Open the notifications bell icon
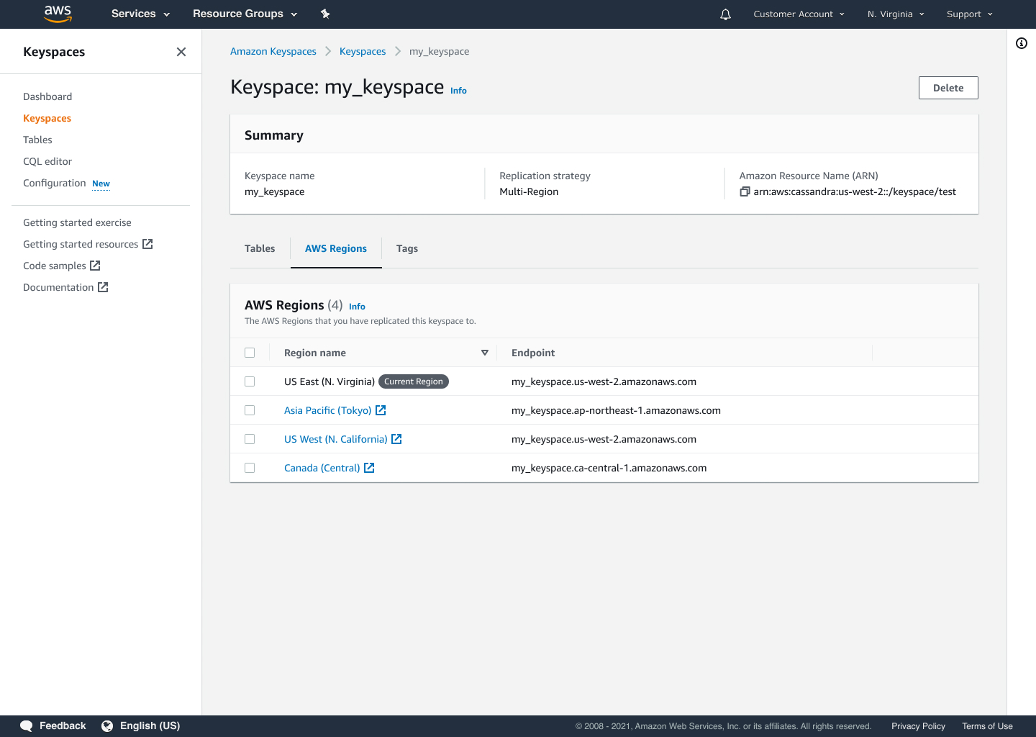 pyautogui.click(x=724, y=14)
